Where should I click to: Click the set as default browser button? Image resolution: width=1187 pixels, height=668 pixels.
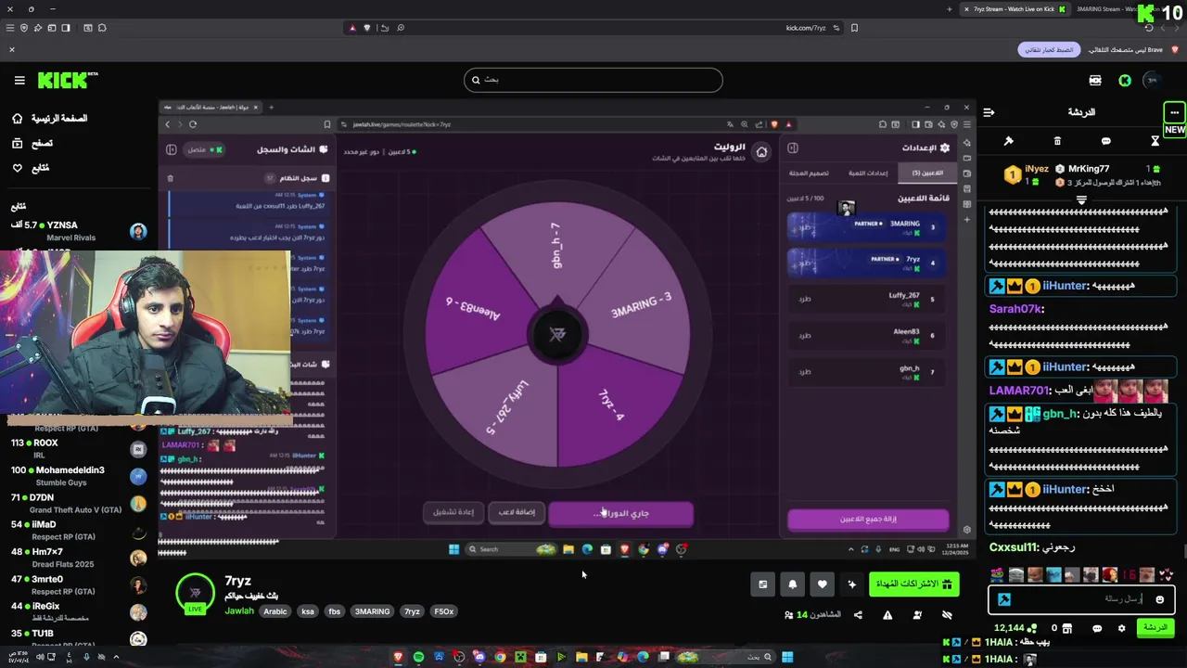click(1049, 49)
